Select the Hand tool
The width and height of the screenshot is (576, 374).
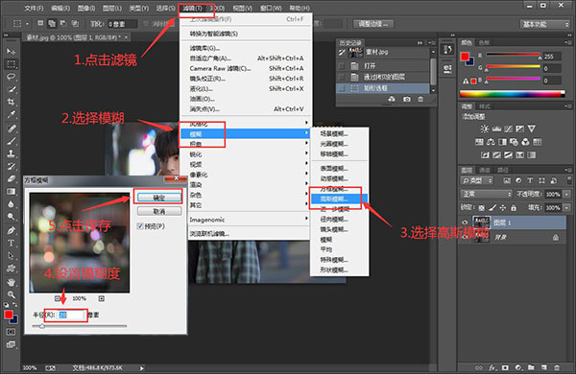tap(11, 282)
